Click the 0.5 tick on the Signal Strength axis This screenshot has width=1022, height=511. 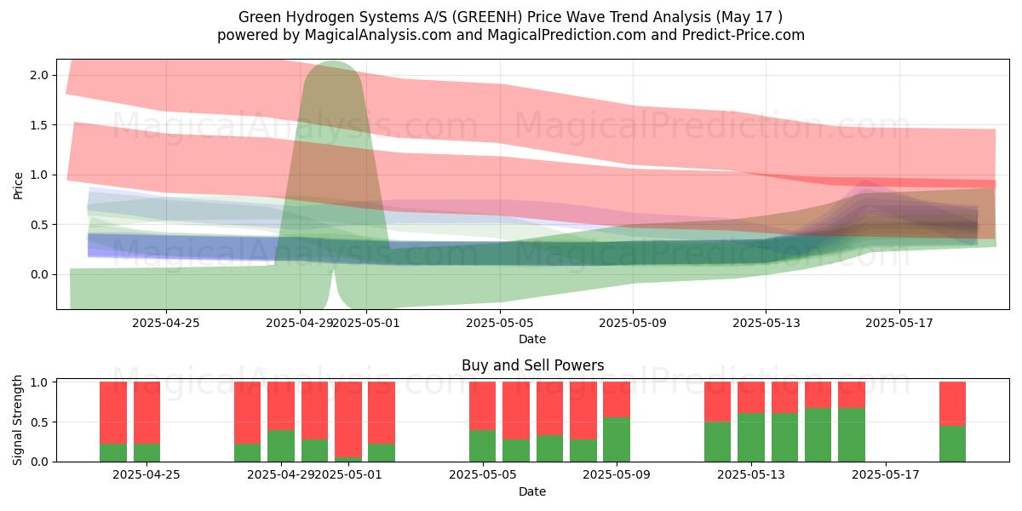[x=40, y=422]
